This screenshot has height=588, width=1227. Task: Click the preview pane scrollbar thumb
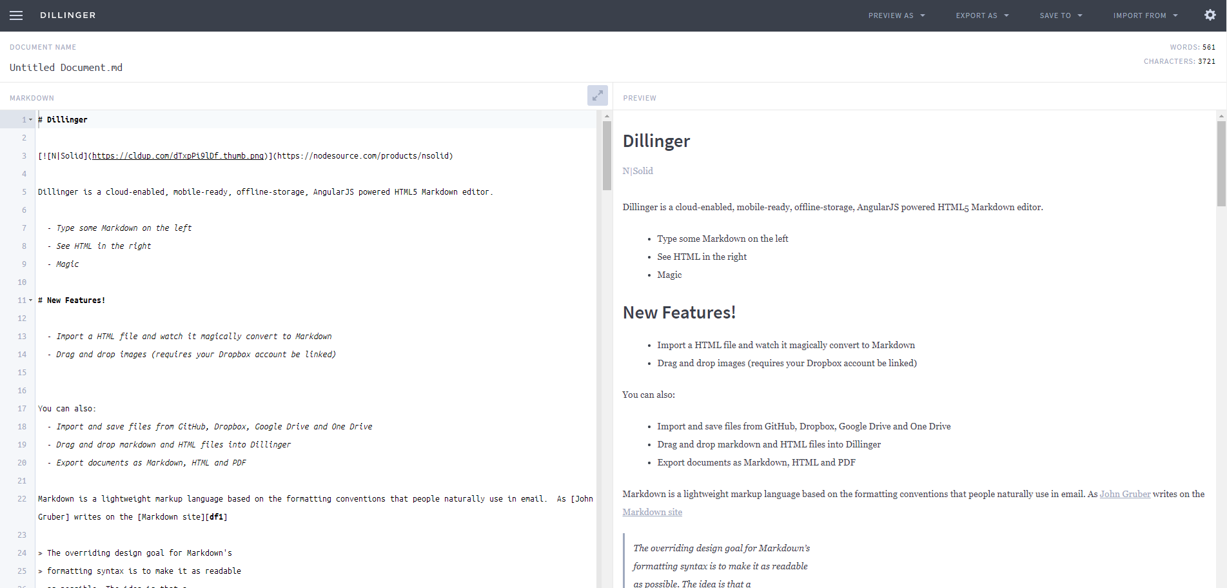pyautogui.click(x=1221, y=164)
